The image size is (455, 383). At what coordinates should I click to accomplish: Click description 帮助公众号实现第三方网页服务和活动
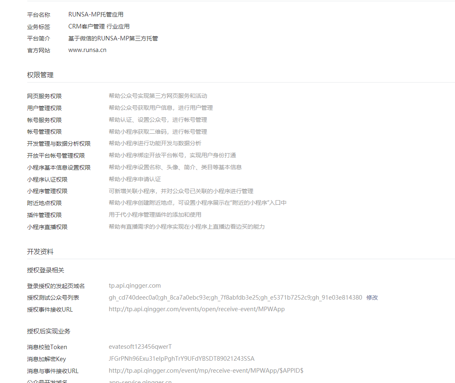click(x=158, y=96)
